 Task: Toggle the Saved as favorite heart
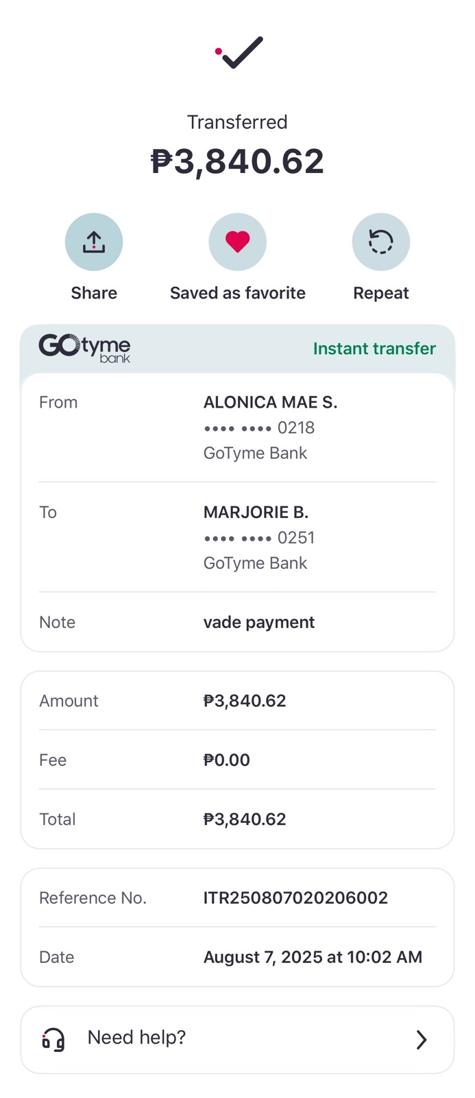point(237,242)
